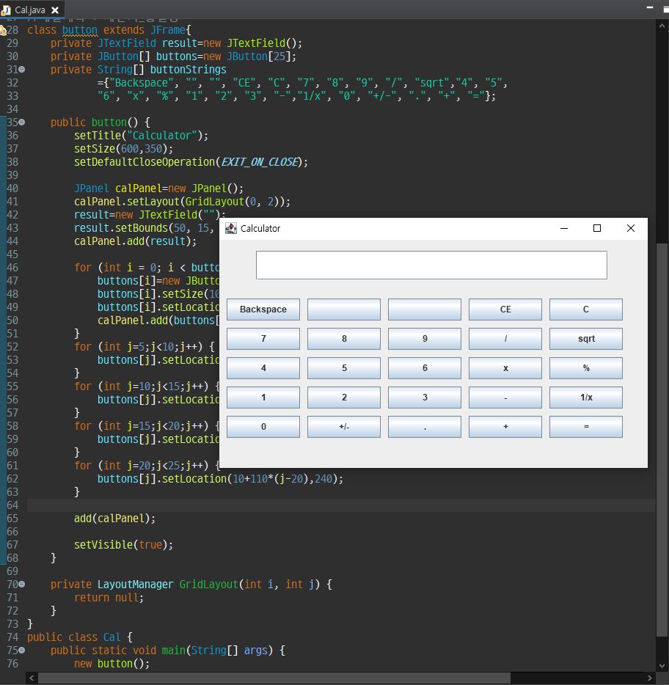Click the Java icon in Calculator title bar
Image resolution: width=669 pixels, height=685 pixels.
click(x=231, y=228)
